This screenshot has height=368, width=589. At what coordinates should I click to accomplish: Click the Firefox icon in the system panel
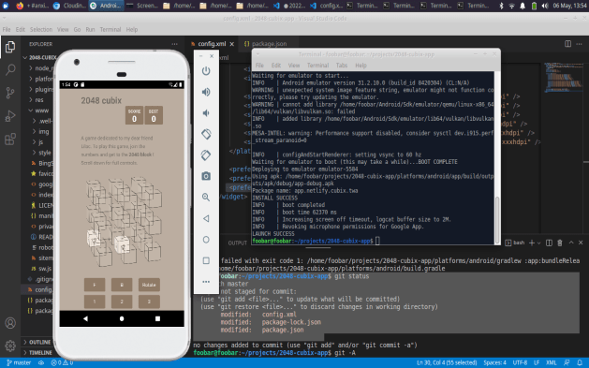click(x=20, y=6)
